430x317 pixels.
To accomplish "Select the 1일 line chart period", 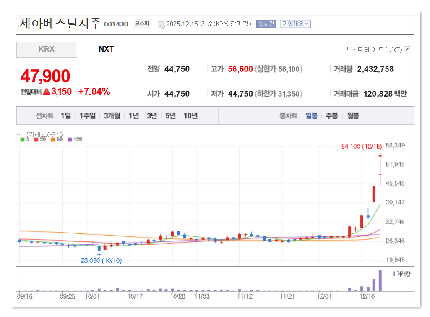I will (66, 116).
